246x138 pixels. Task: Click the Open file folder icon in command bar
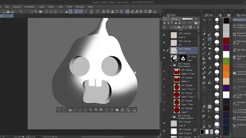(8, 11)
